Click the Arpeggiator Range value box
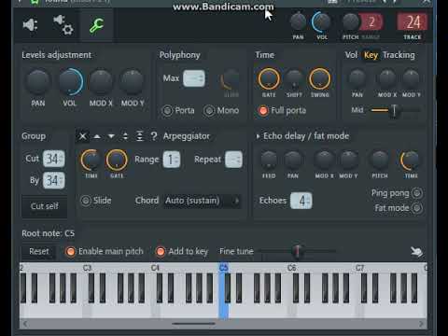The height and width of the screenshot is (336, 448). click(x=172, y=160)
